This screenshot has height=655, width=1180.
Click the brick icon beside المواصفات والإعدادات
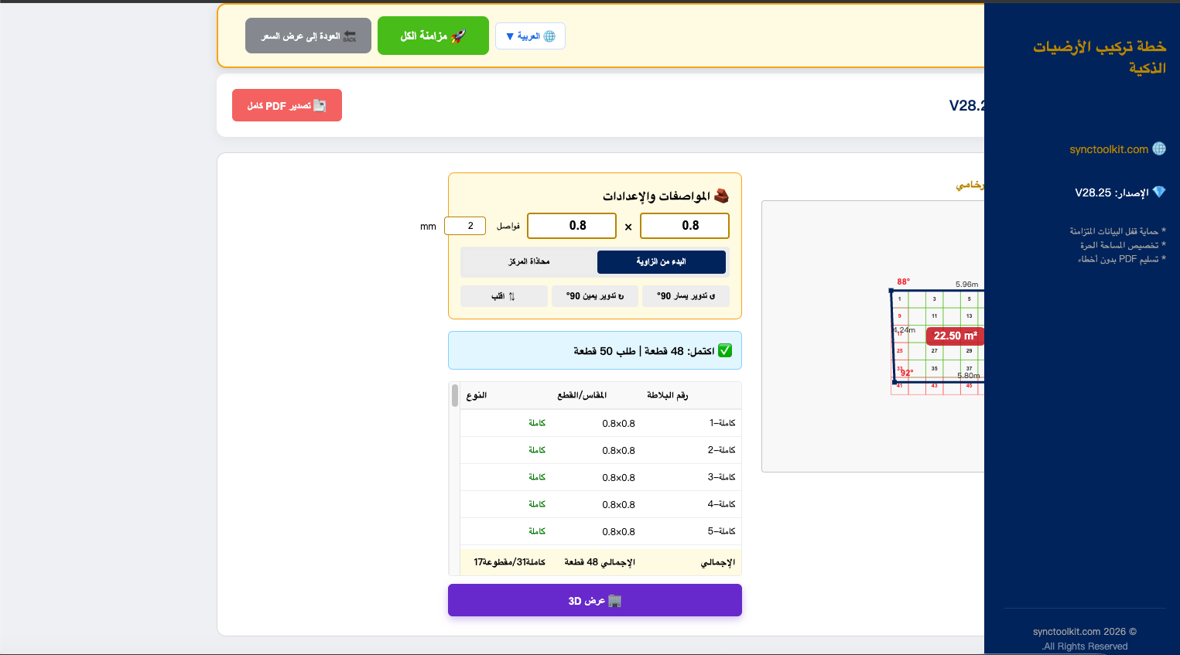click(721, 196)
